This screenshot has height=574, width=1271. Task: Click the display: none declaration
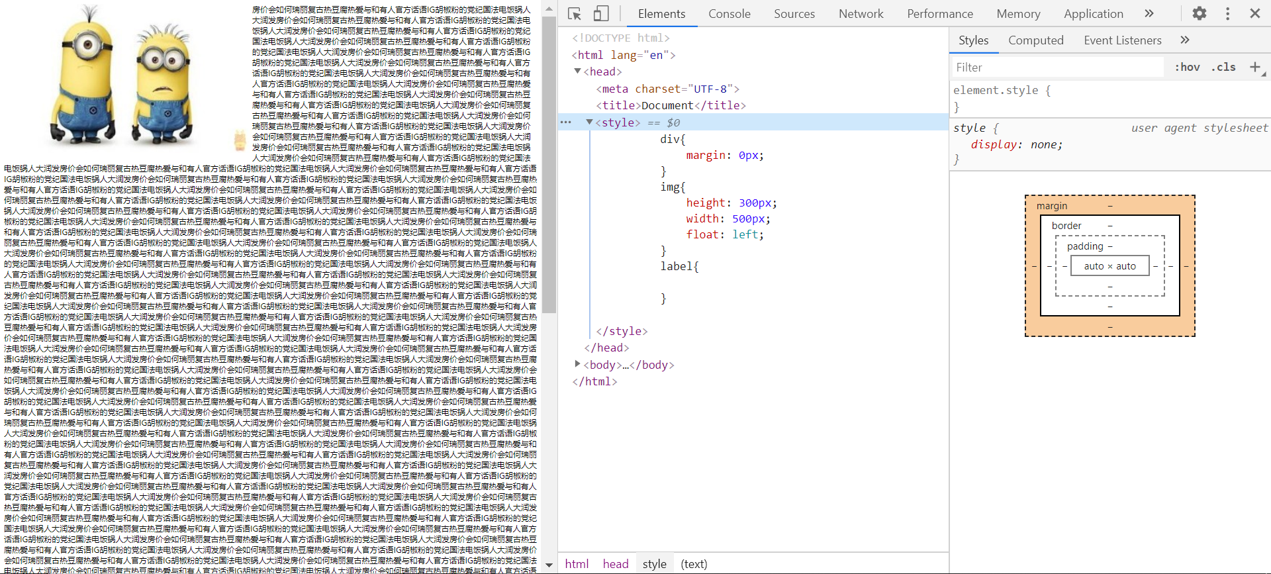(1016, 144)
